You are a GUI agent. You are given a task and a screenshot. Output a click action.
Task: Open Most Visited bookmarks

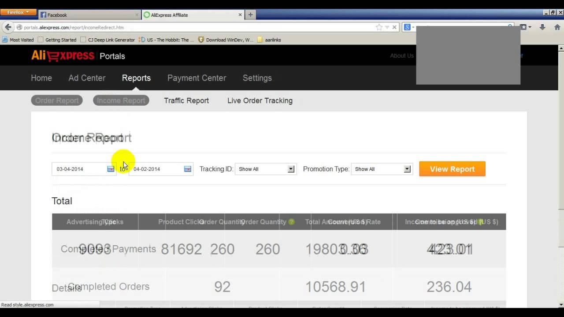coord(18,40)
